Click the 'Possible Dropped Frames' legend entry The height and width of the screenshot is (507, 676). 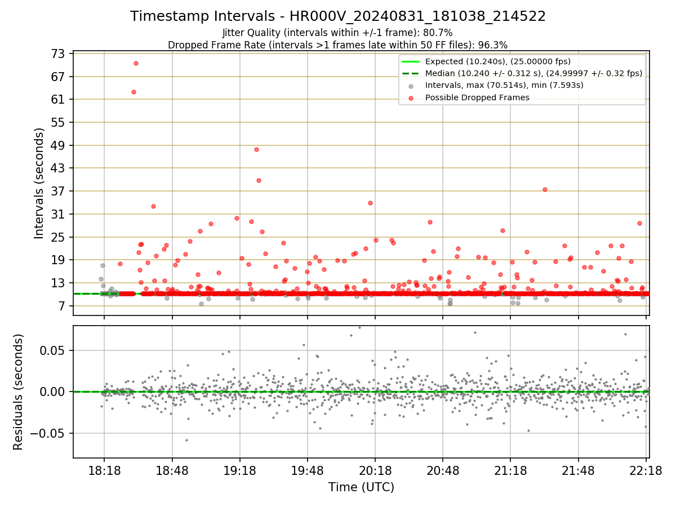(x=477, y=97)
